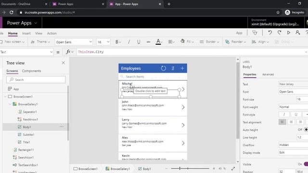Select Title1 in tree view
This screenshot has width=308, height=173.
[x=26, y=142]
